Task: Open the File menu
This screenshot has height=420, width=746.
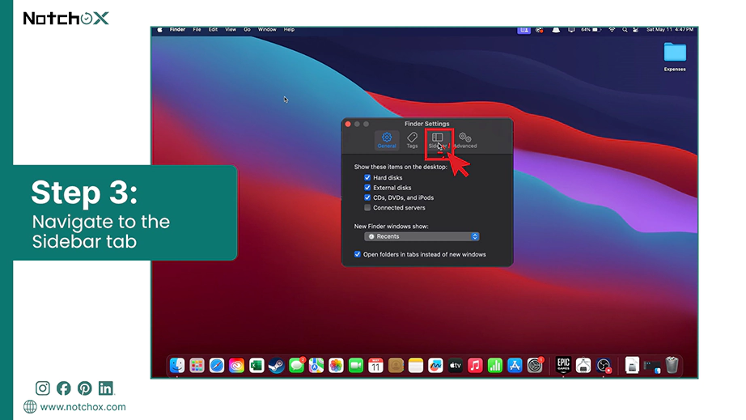Action: coord(197,29)
